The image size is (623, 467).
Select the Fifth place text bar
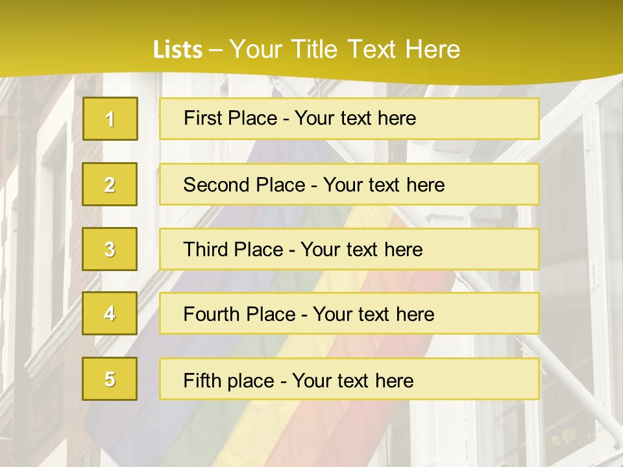(349, 379)
